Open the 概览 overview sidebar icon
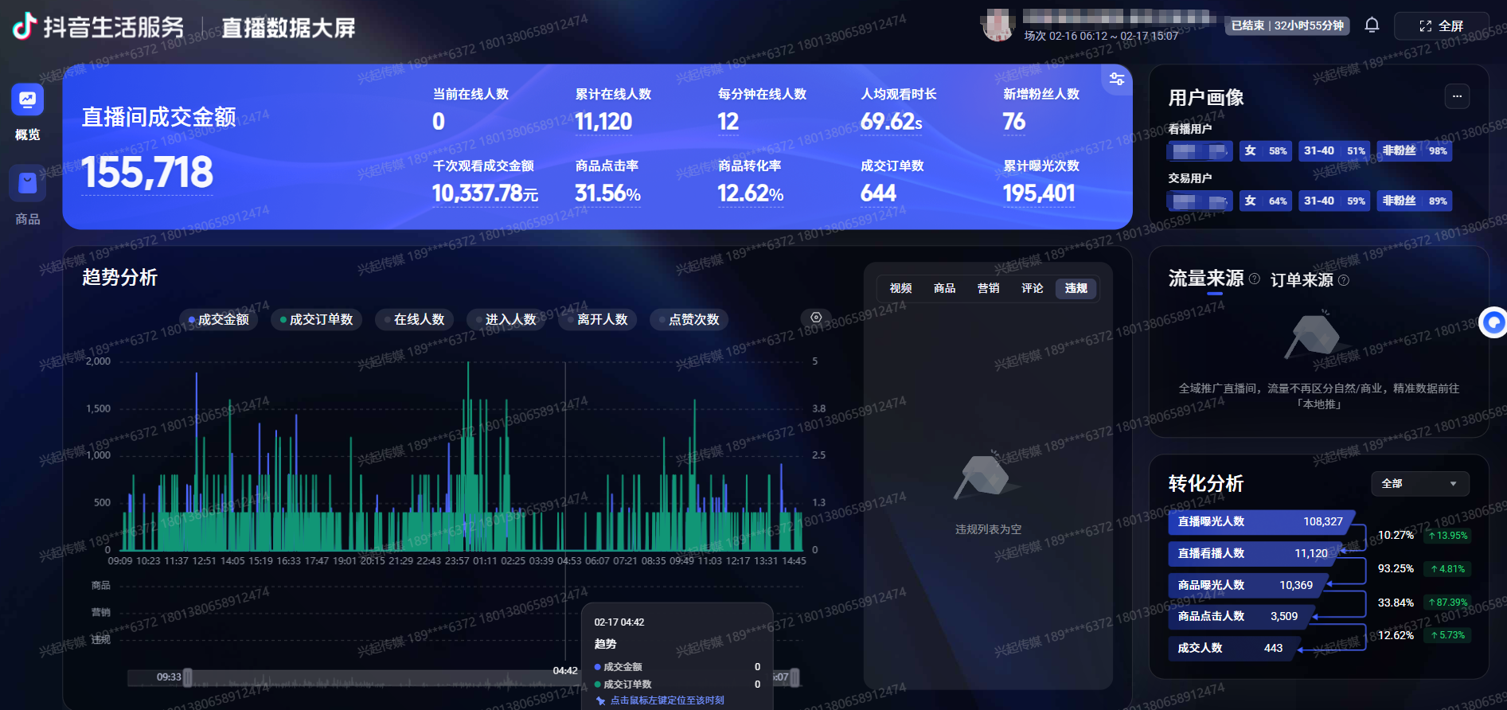 tap(27, 100)
